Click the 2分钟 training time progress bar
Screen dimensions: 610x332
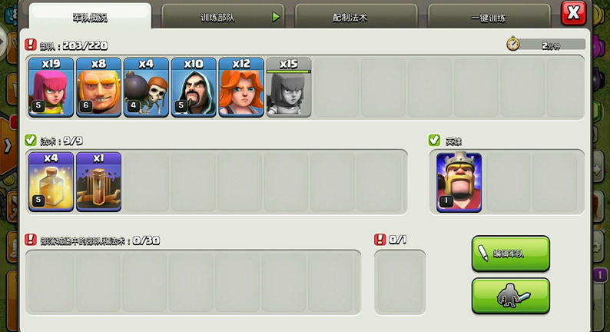[x=546, y=45]
